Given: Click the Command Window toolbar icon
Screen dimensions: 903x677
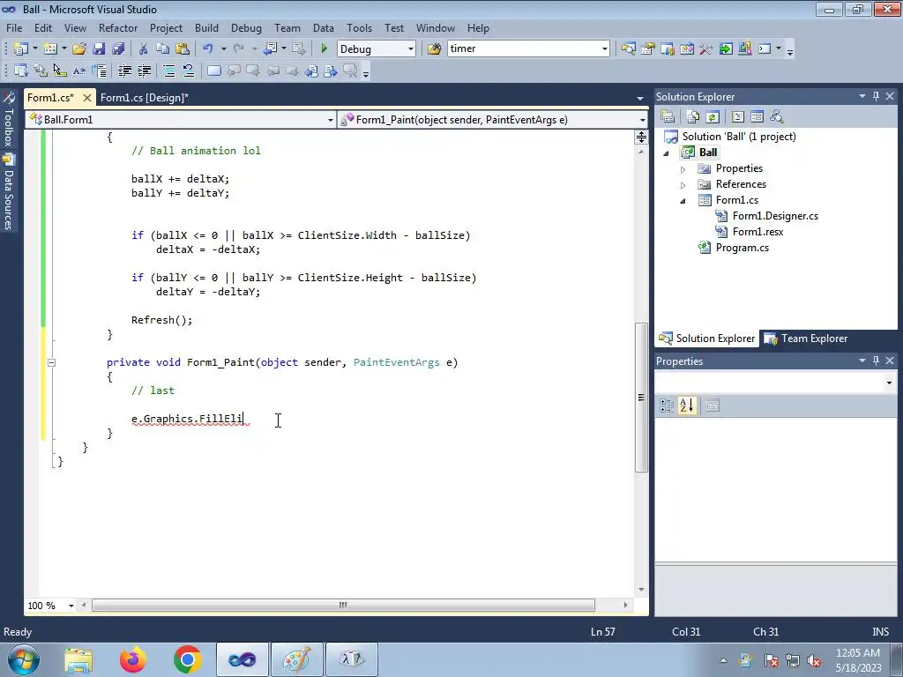Looking at the screenshot, I should pyautogui.click(x=765, y=49).
